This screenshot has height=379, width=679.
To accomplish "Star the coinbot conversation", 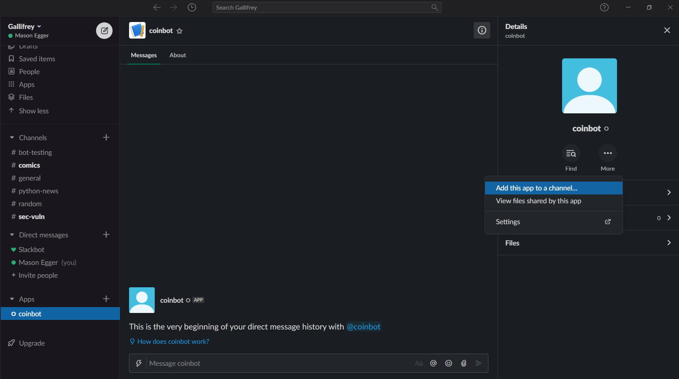I will [x=179, y=31].
